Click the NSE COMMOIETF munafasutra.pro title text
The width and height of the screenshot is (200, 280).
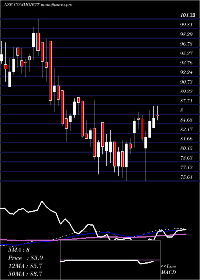click(x=38, y=5)
